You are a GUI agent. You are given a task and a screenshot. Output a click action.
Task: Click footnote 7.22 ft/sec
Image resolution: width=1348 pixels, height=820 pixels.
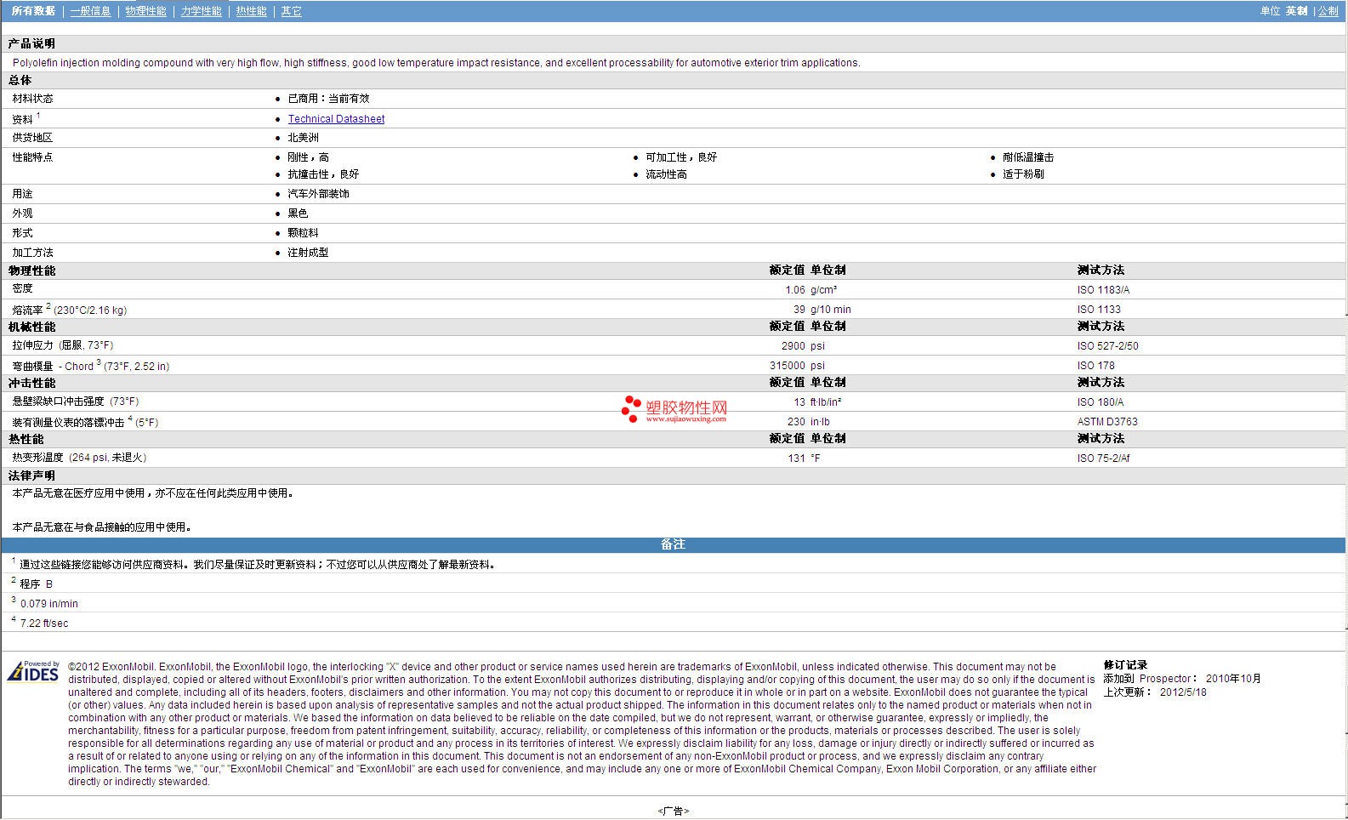click(x=44, y=624)
